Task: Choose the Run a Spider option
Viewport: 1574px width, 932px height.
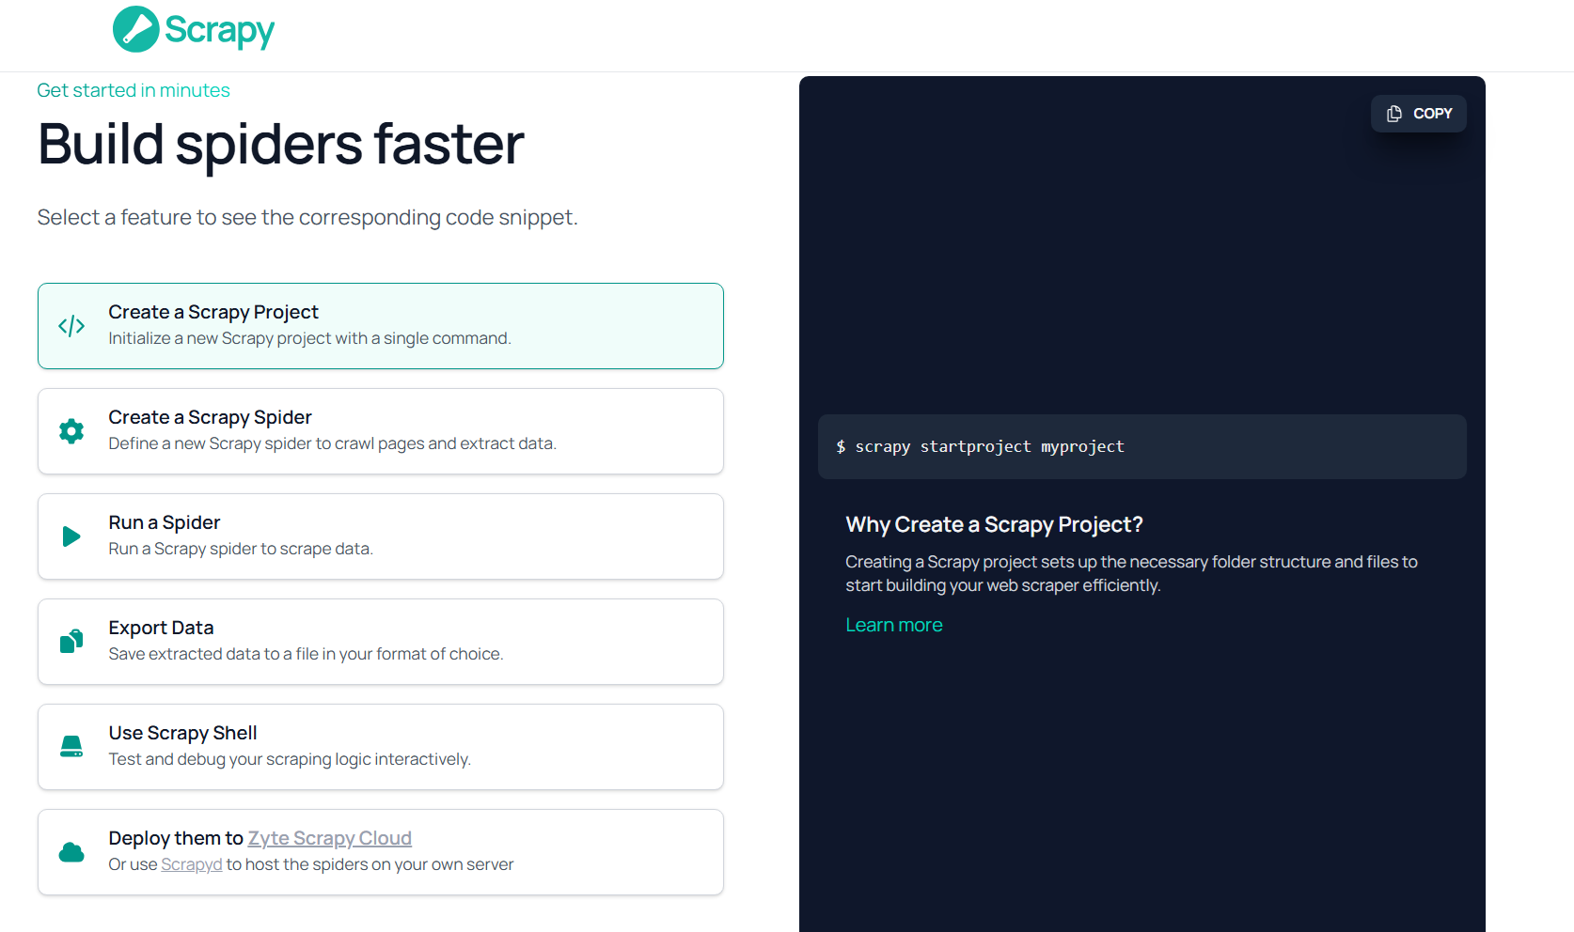Action: [380, 536]
